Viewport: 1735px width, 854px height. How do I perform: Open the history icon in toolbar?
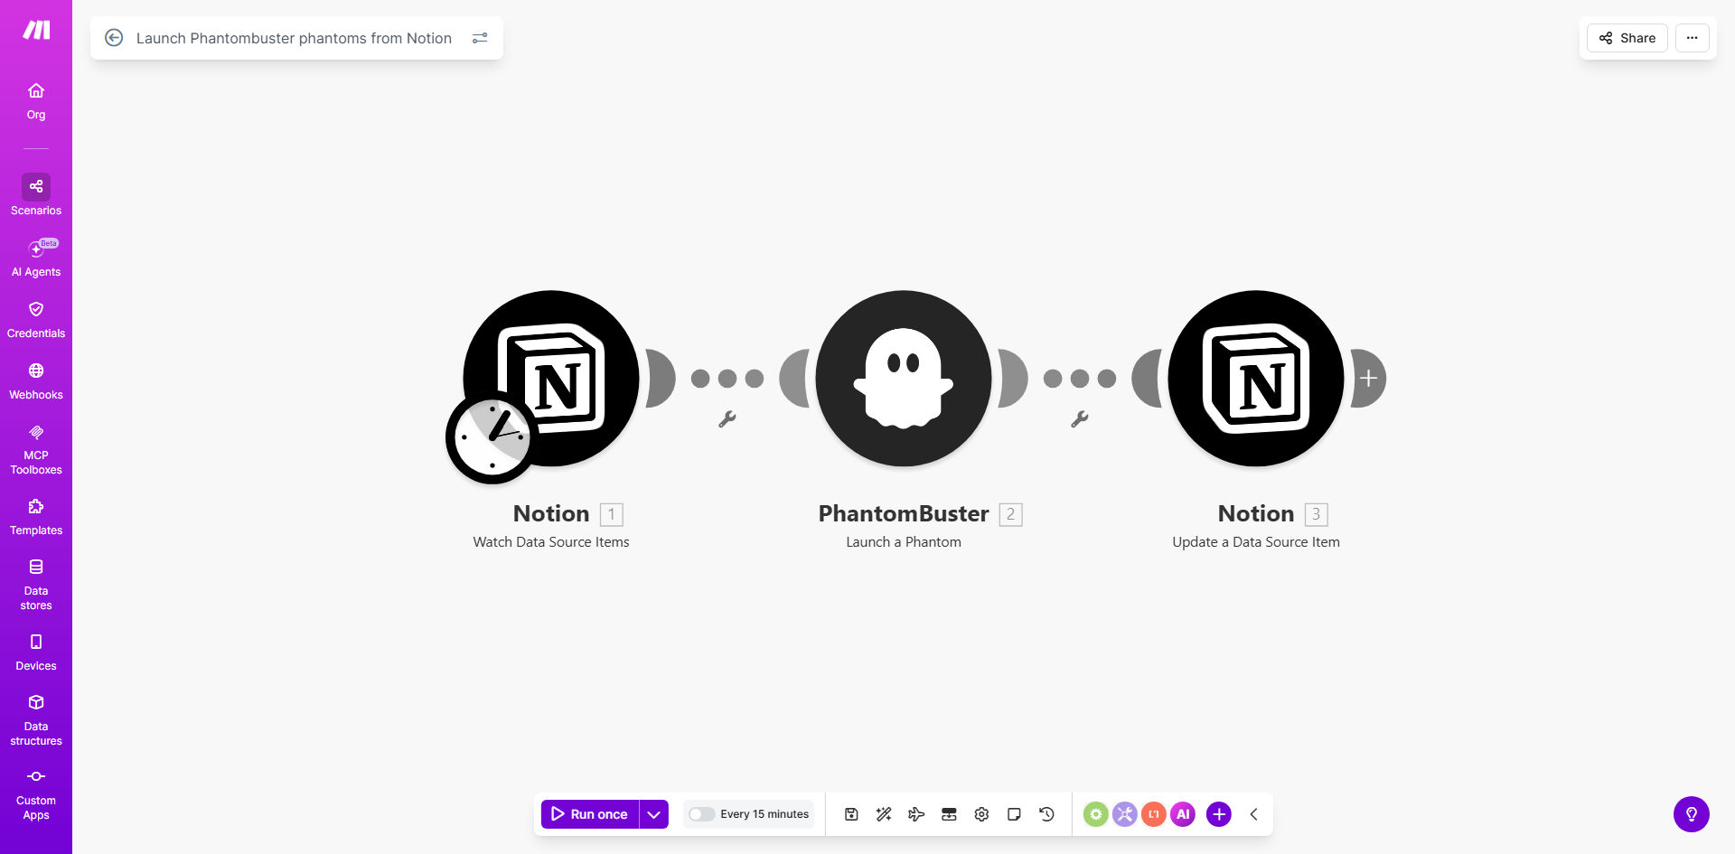[1046, 814]
